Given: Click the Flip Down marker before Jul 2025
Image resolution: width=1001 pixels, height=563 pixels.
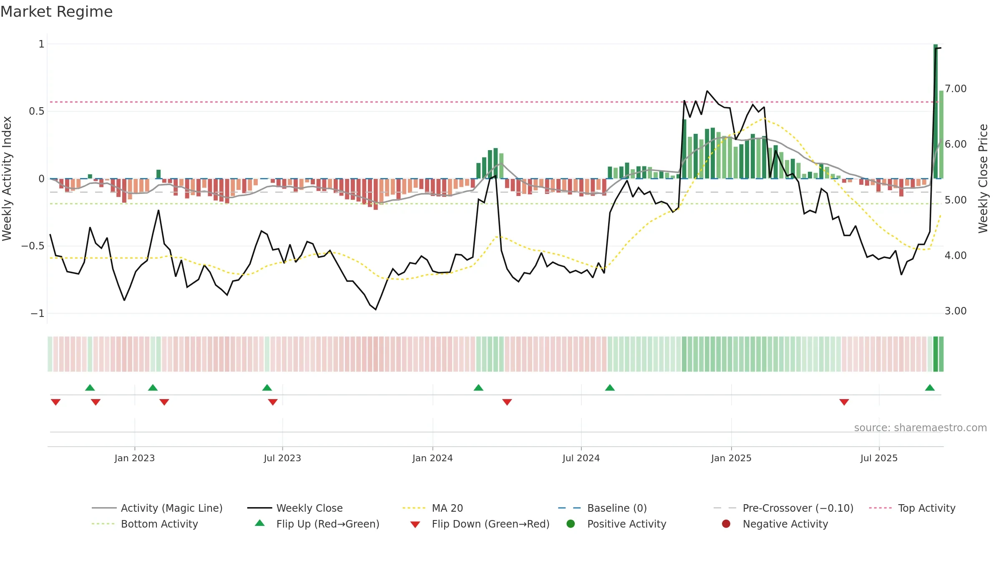Looking at the screenshot, I should [844, 402].
